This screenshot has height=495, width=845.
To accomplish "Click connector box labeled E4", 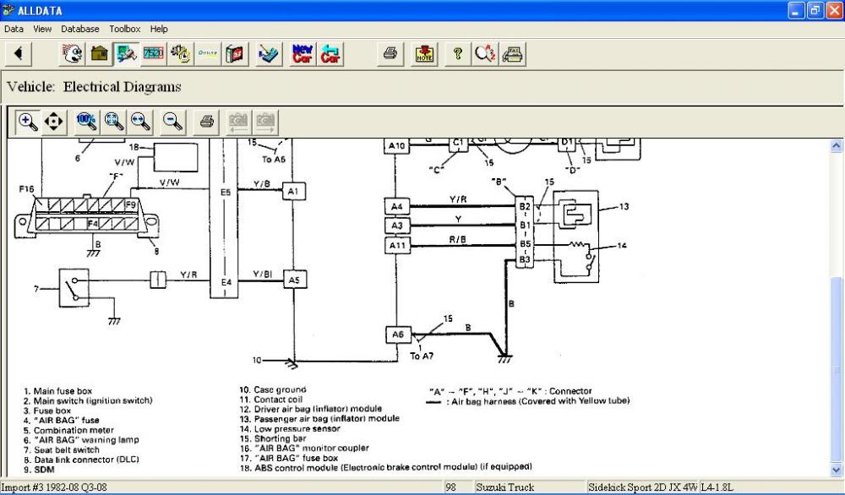I will pyautogui.click(x=226, y=282).
